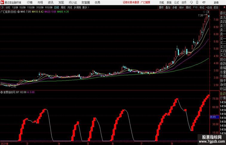This screenshot has height=145, width=226.
Task: Click the 叠加 toolbar button
Action: point(168,7)
